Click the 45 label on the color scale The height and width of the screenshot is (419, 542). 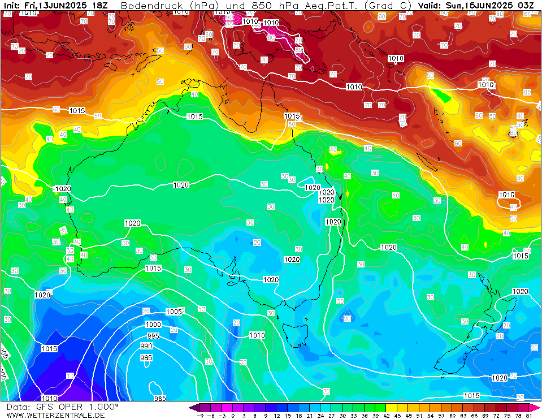click(x=397, y=416)
